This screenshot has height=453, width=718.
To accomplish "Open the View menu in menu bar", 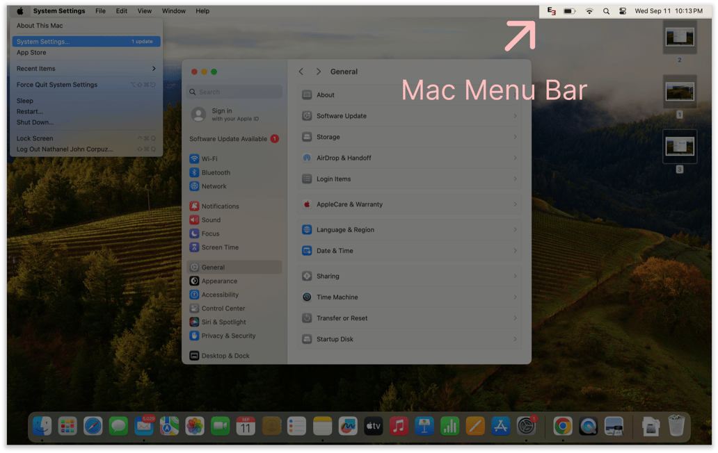I will point(145,11).
